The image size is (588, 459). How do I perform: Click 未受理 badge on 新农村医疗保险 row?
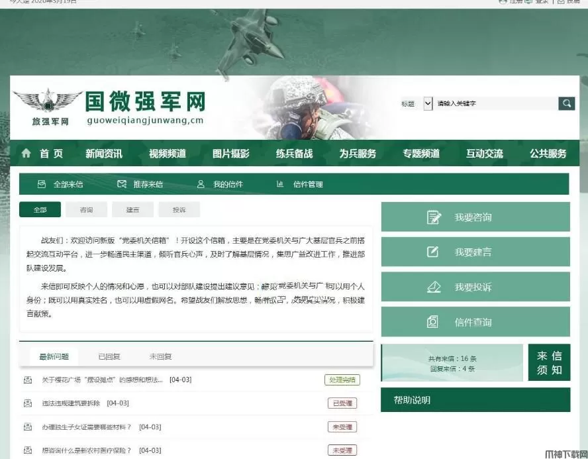coord(342,450)
